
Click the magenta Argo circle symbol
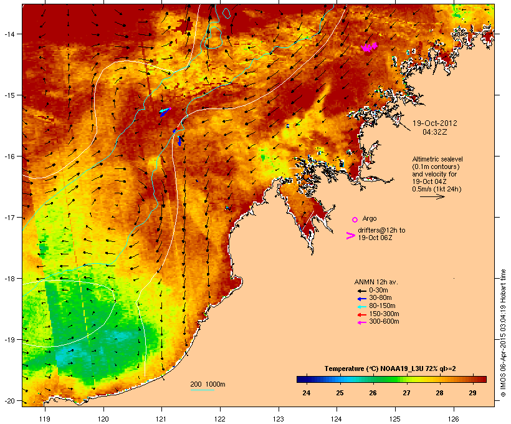[x=355, y=219]
